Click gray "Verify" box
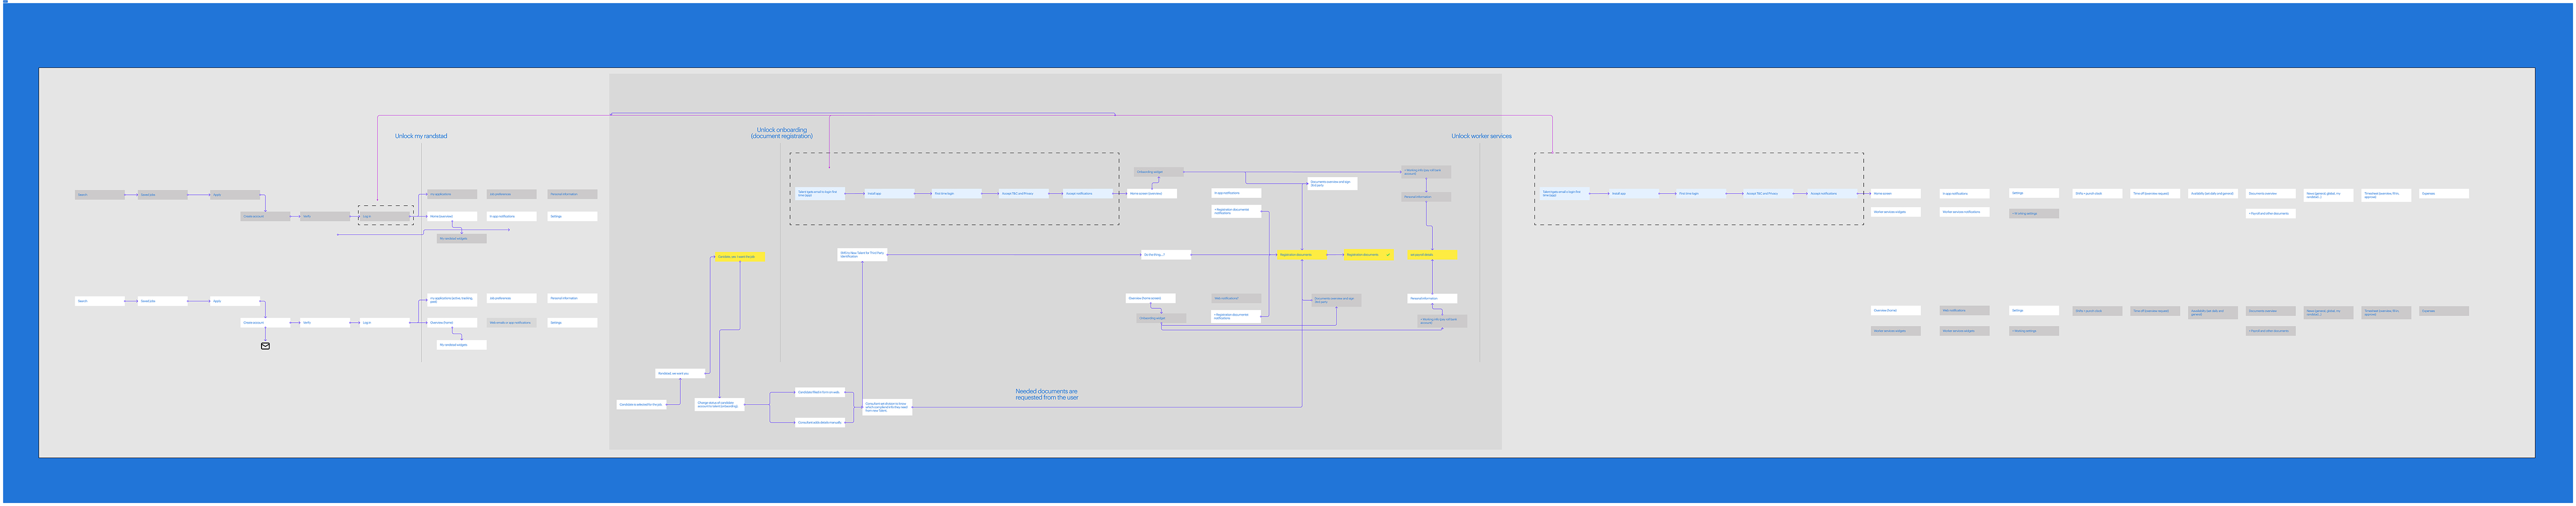The image size is (2576, 506). pyautogui.click(x=325, y=216)
